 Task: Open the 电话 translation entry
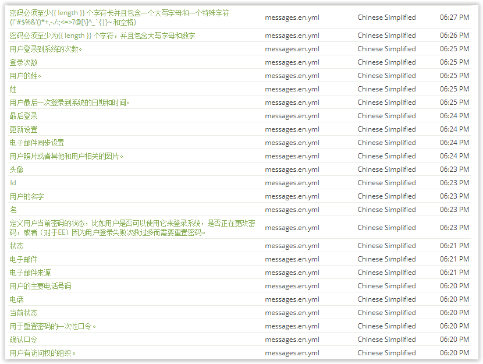(17, 299)
